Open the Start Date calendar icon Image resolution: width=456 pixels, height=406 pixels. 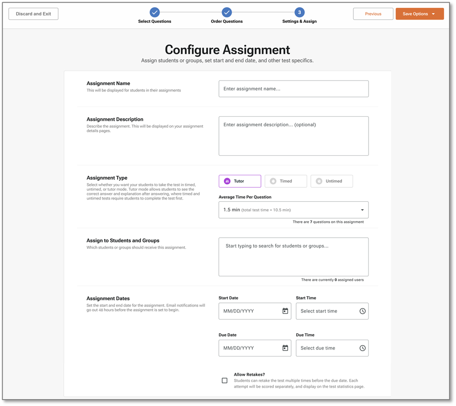pyautogui.click(x=285, y=311)
